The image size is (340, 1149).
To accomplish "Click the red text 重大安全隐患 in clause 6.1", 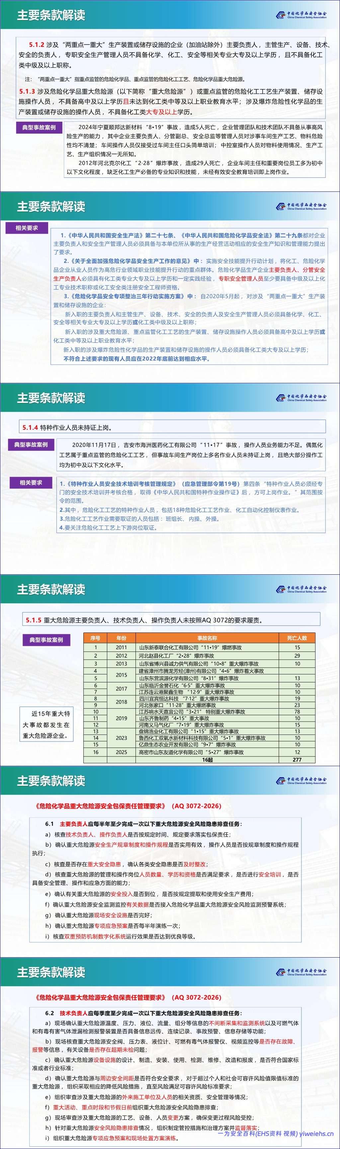I will click(x=104, y=864).
